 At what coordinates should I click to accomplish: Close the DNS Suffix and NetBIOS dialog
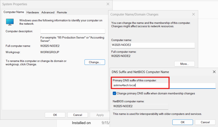coord(214,72)
